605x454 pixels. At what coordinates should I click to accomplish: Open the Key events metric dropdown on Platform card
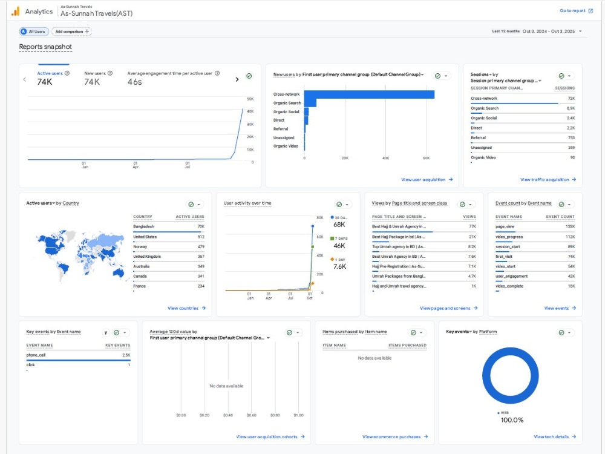(471, 332)
